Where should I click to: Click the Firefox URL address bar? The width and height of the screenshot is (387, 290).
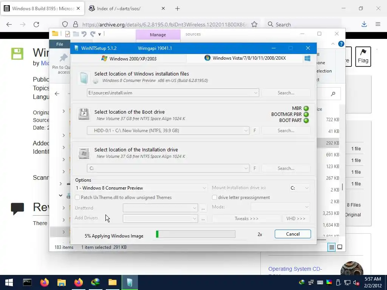[x=164, y=25]
